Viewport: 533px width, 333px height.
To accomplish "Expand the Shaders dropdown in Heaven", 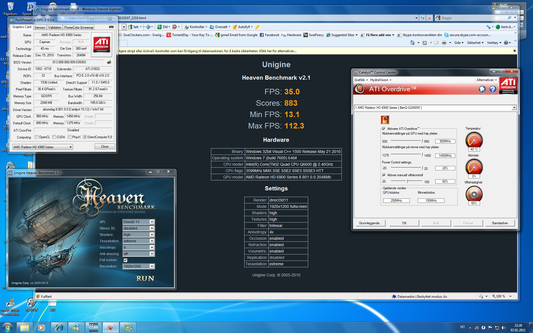I will 152,234.
